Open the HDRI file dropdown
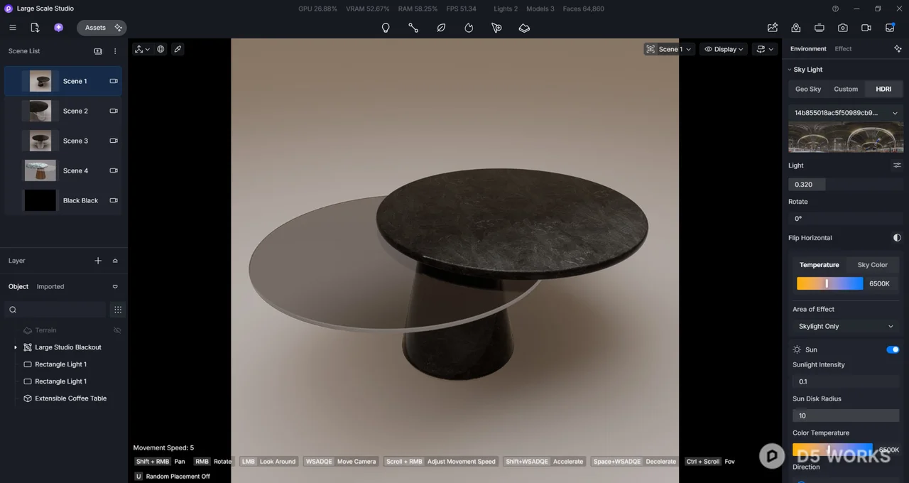This screenshot has height=483, width=909. [846, 113]
